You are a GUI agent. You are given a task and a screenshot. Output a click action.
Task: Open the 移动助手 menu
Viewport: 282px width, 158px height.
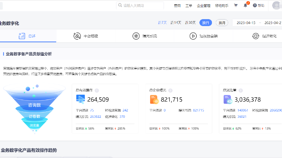click(x=222, y=6)
